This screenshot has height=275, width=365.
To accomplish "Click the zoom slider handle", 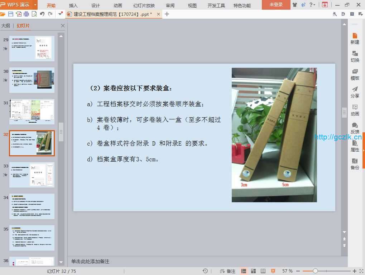I will click(315, 271).
